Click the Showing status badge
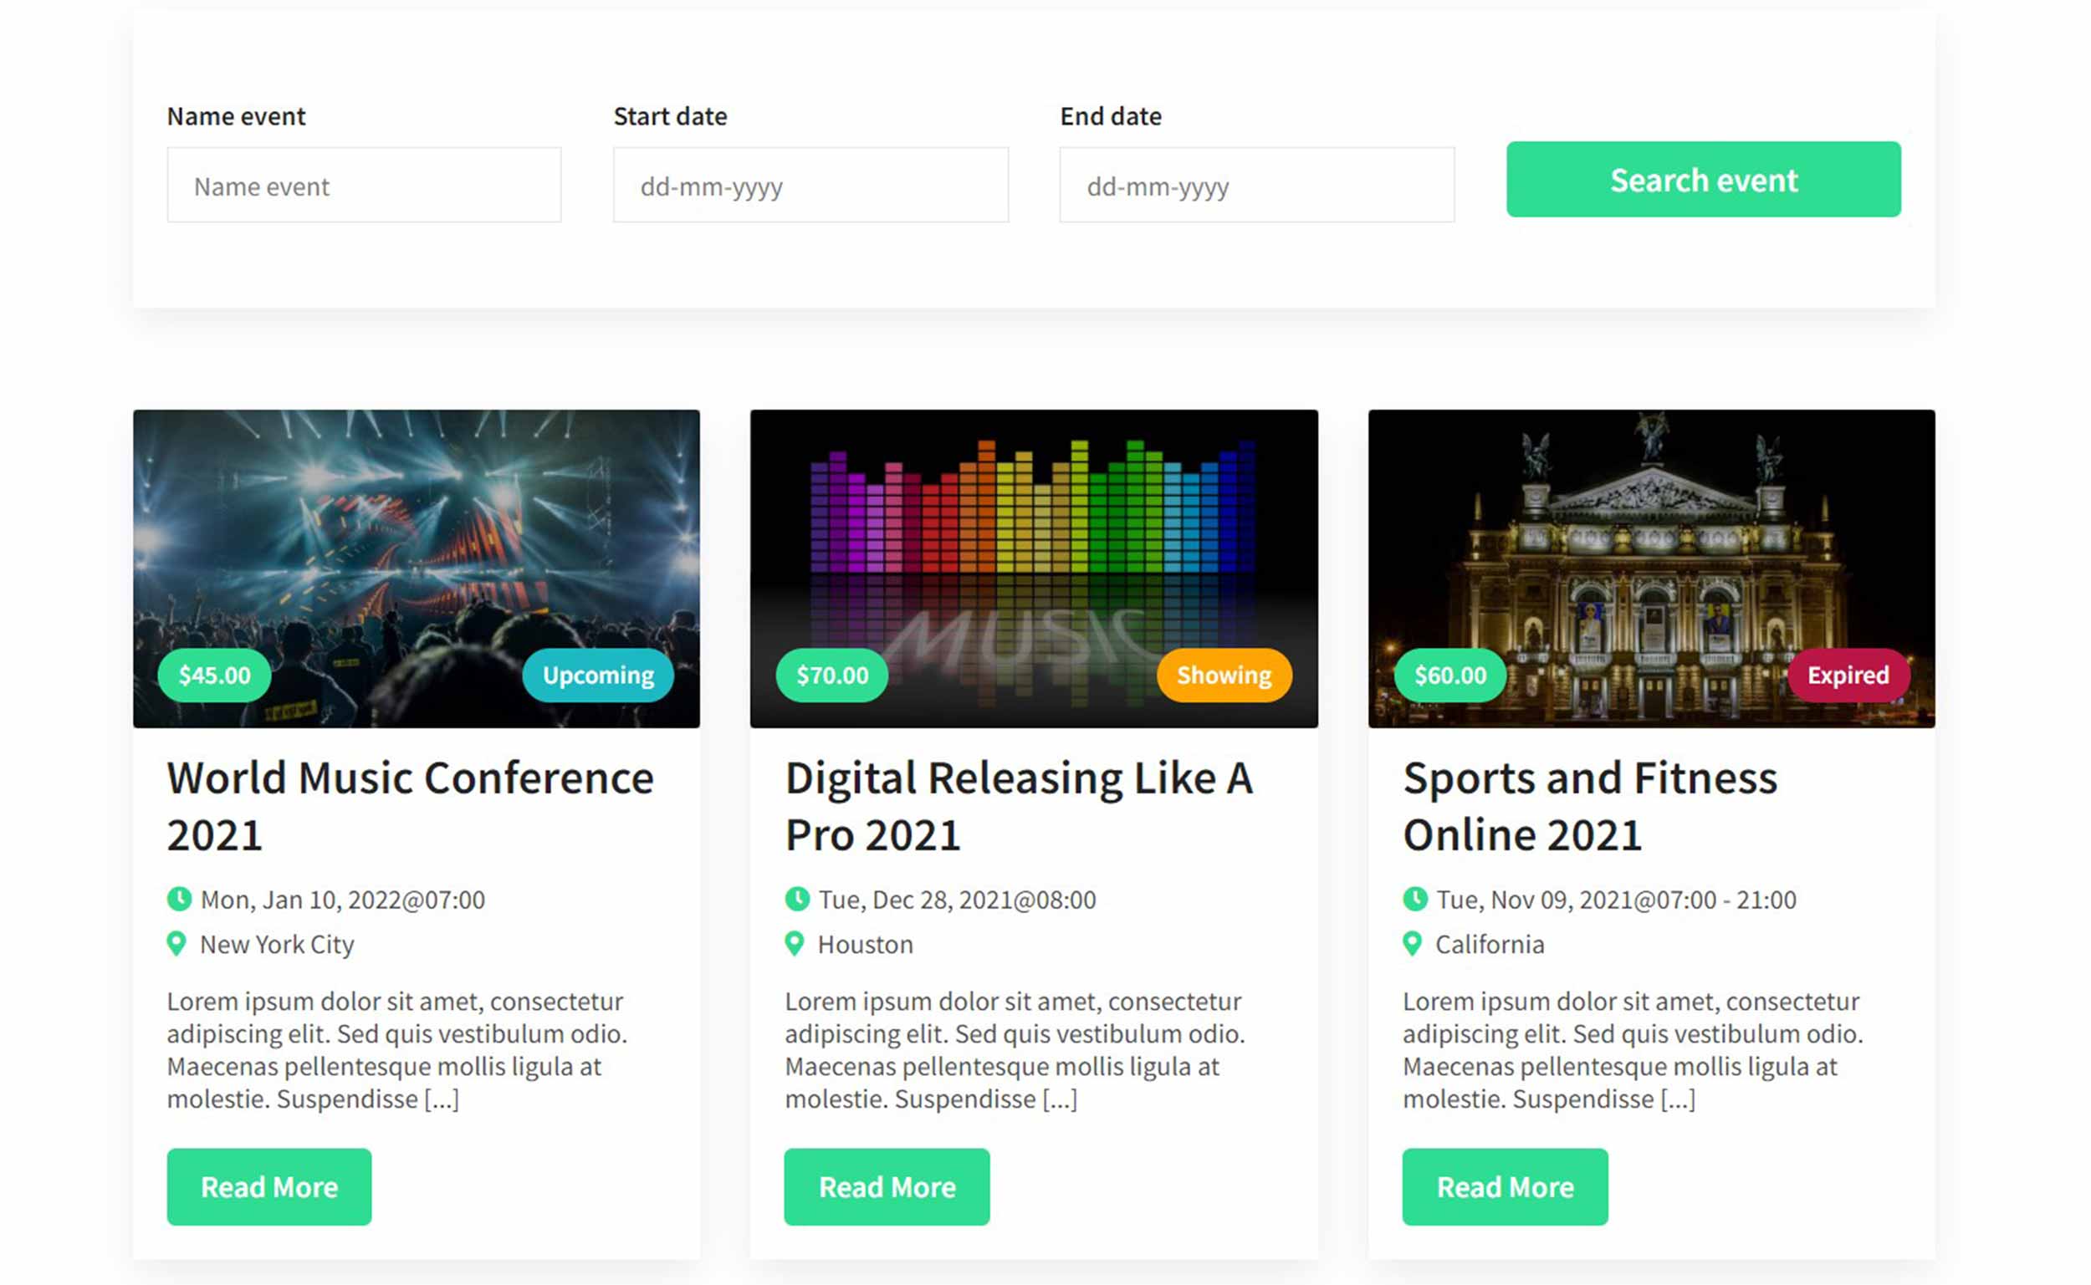 tap(1224, 676)
